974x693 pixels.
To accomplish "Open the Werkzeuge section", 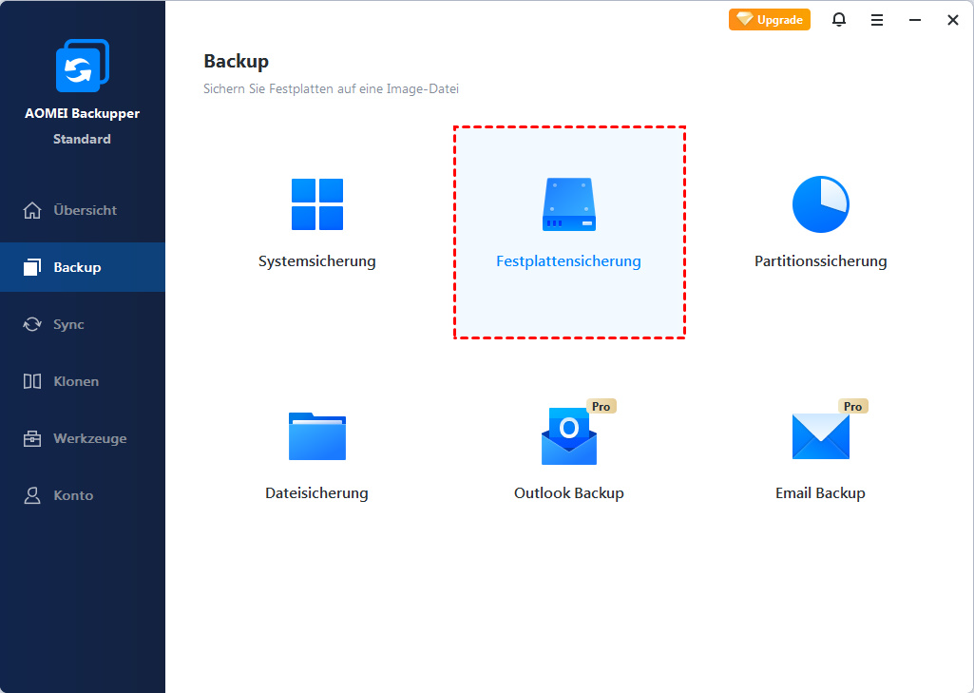I will (x=83, y=438).
